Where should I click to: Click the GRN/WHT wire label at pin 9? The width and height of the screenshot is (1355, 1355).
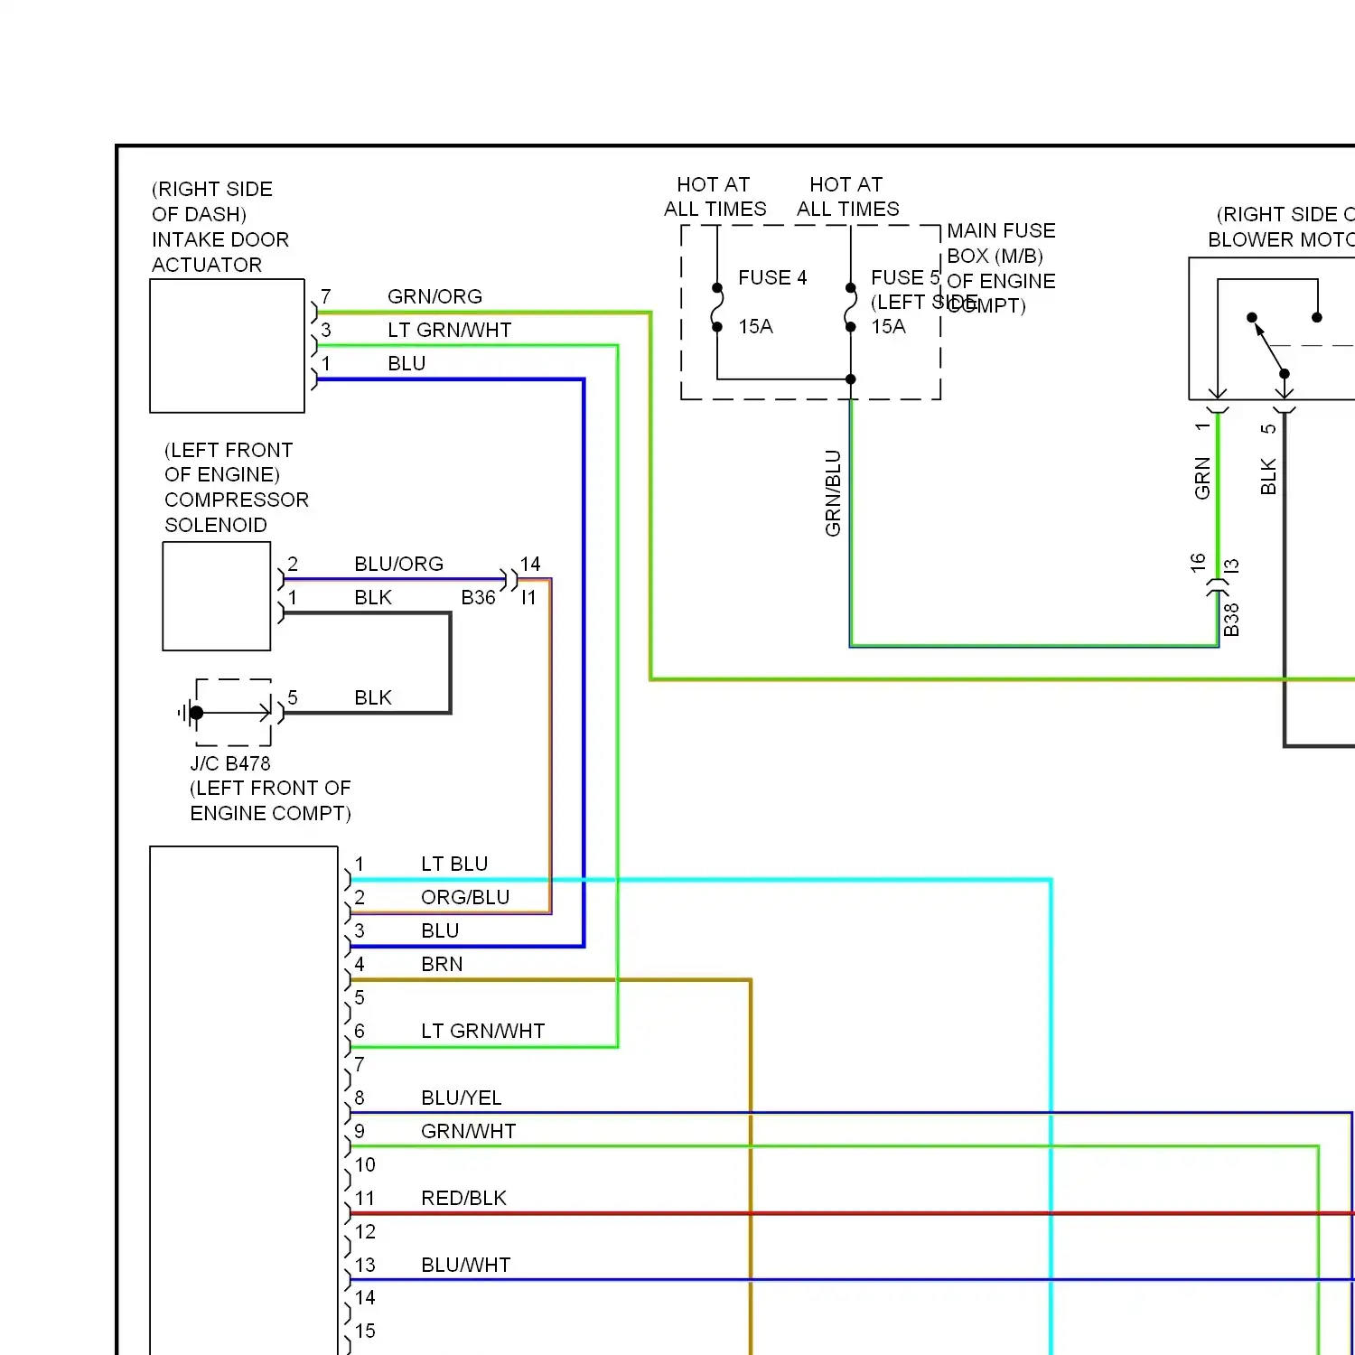468,1131
